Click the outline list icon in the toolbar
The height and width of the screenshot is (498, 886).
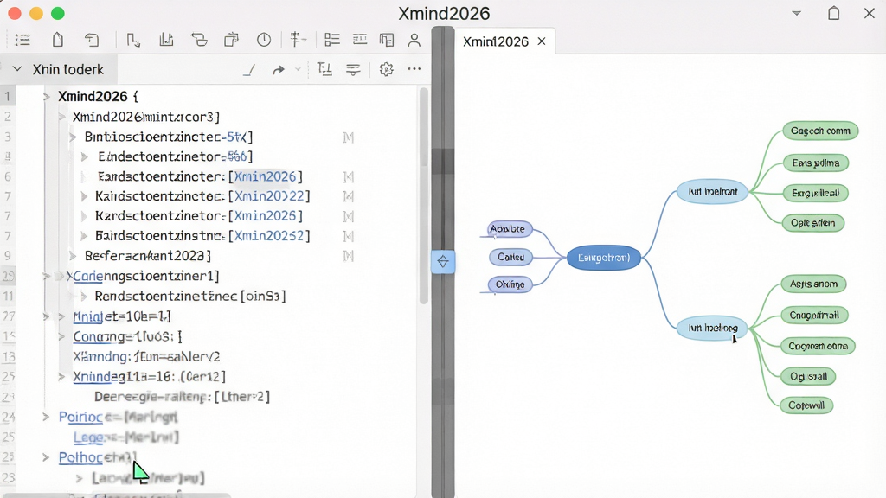[22, 40]
